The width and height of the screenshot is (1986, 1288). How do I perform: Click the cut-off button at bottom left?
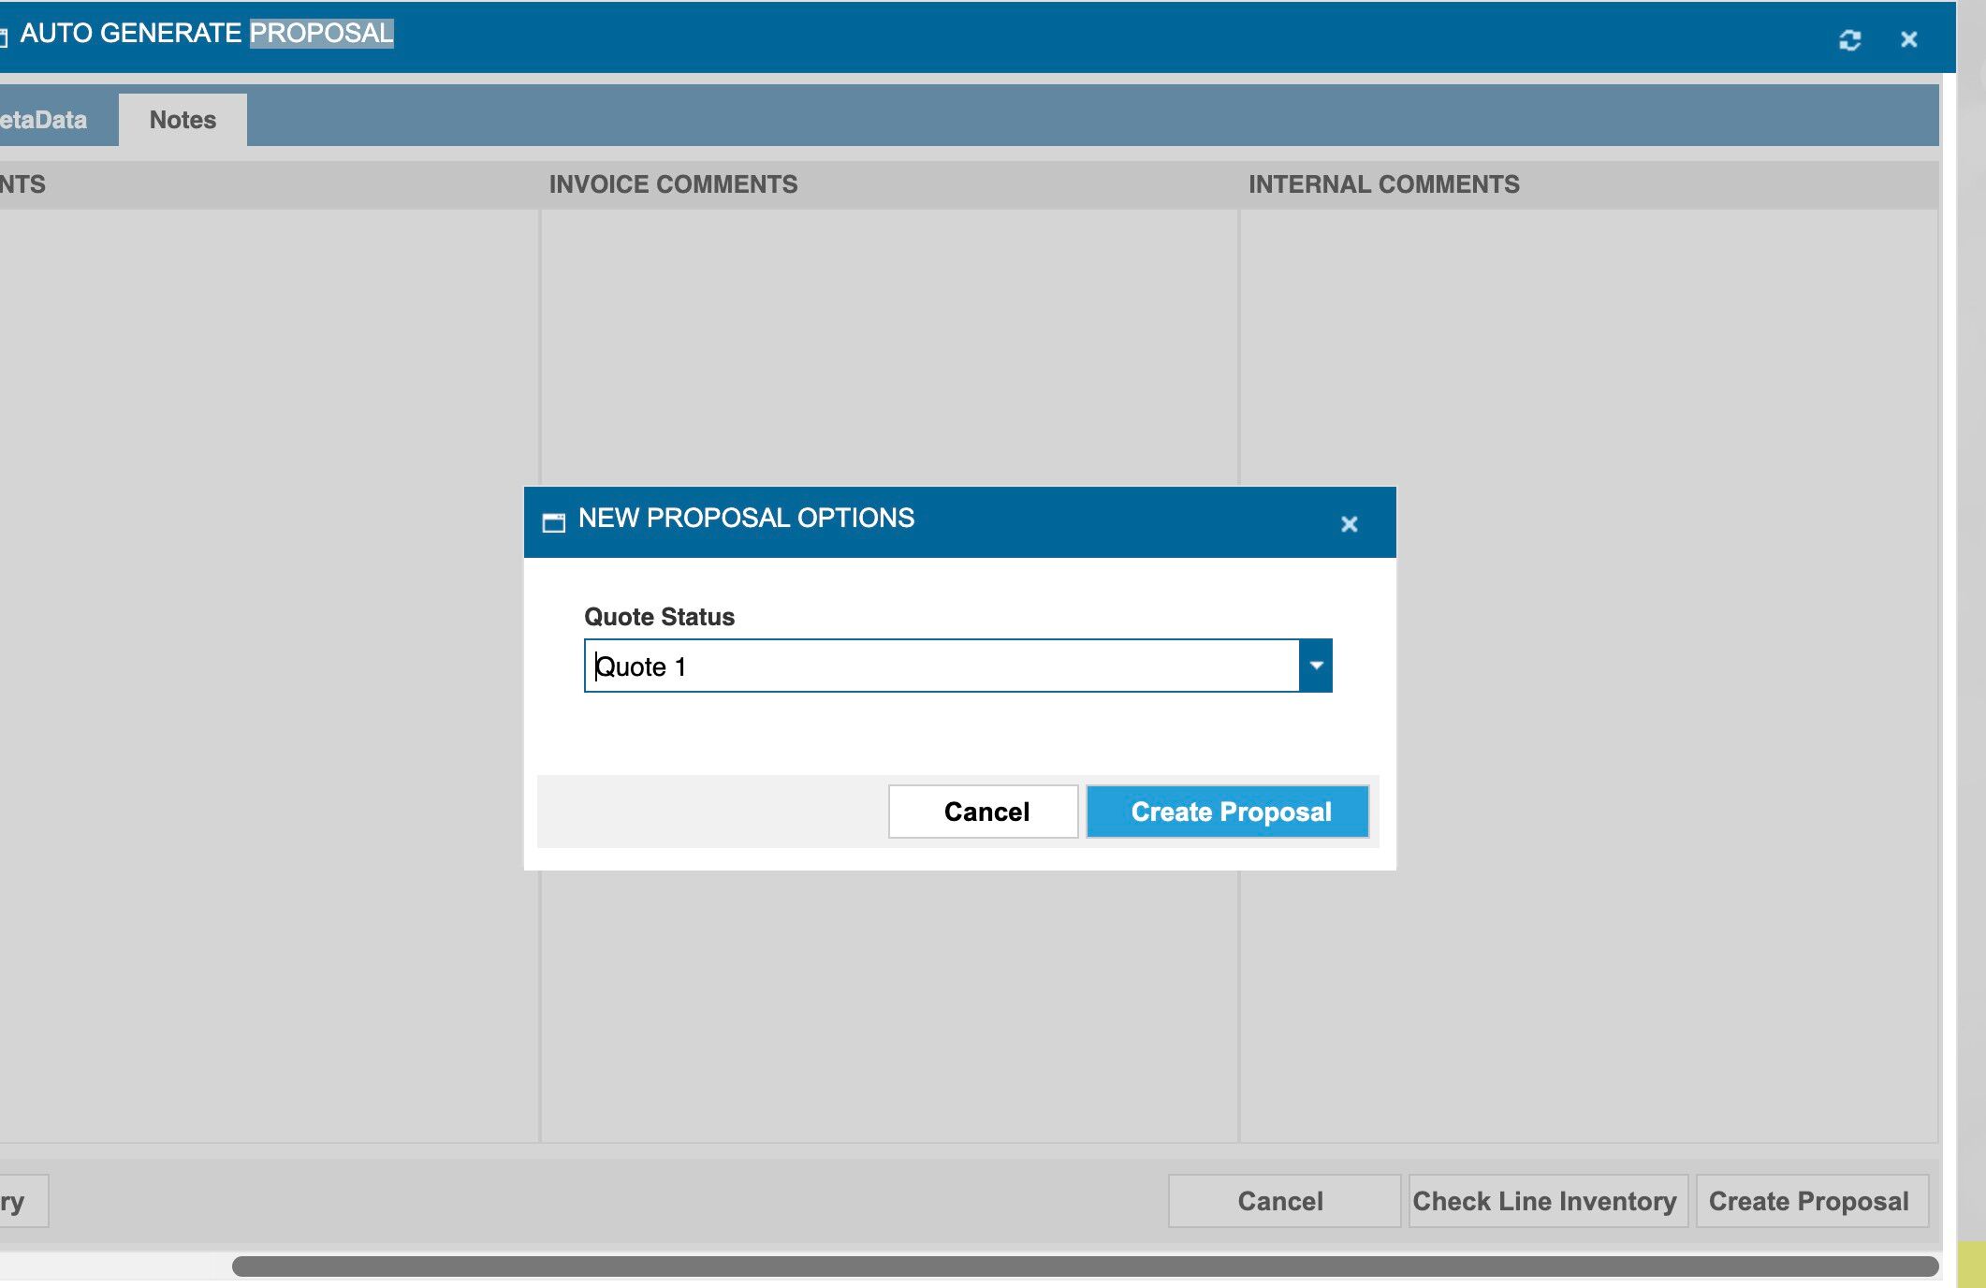tap(21, 1201)
